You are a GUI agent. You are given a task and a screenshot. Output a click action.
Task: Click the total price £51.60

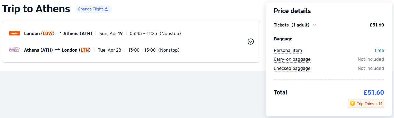pyautogui.click(x=374, y=92)
